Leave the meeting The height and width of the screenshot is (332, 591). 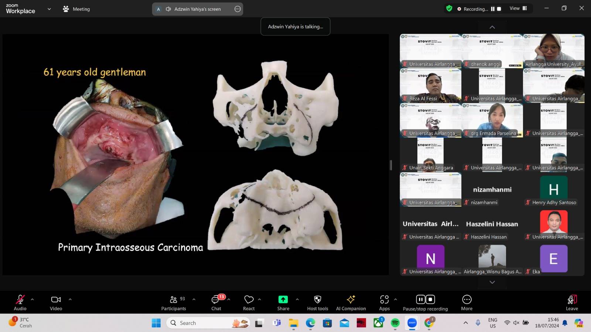pos(572,302)
